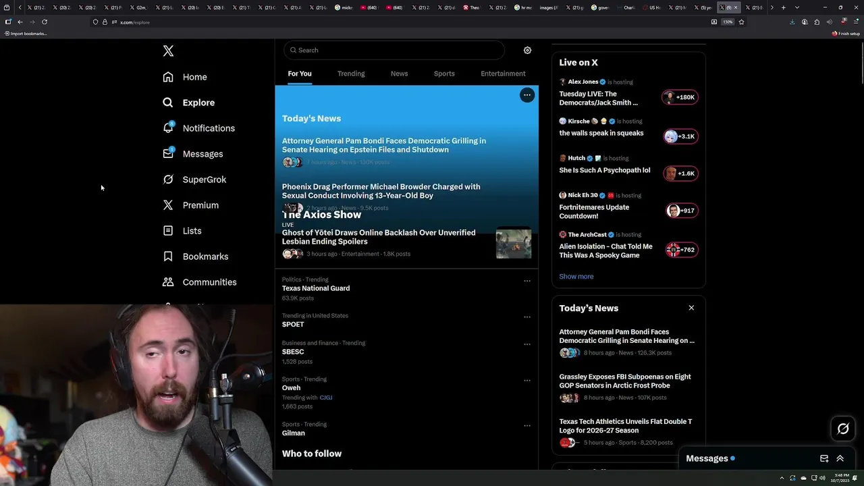The height and width of the screenshot is (486, 864).
Task: Dismiss the Today's News side panel
Action: click(691, 308)
